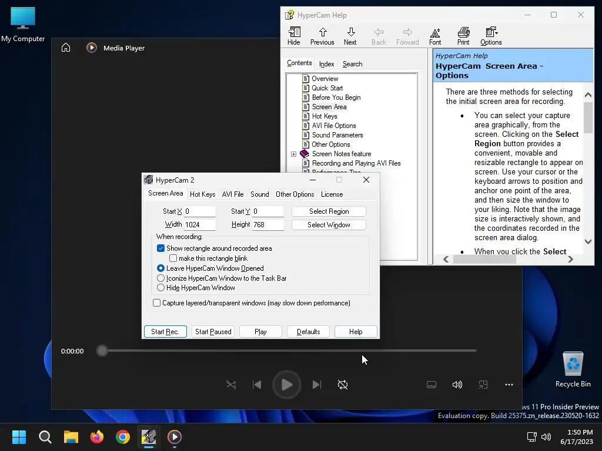Click the HyperCam taskbar icon
The height and width of the screenshot is (451, 602).
click(x=149, y=436)
